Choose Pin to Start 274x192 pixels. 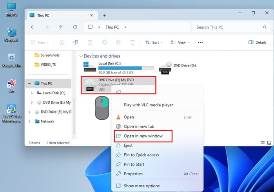pos(157,164)
